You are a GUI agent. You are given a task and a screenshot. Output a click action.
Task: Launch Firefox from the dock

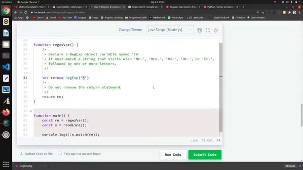click(x=6, y=112)
